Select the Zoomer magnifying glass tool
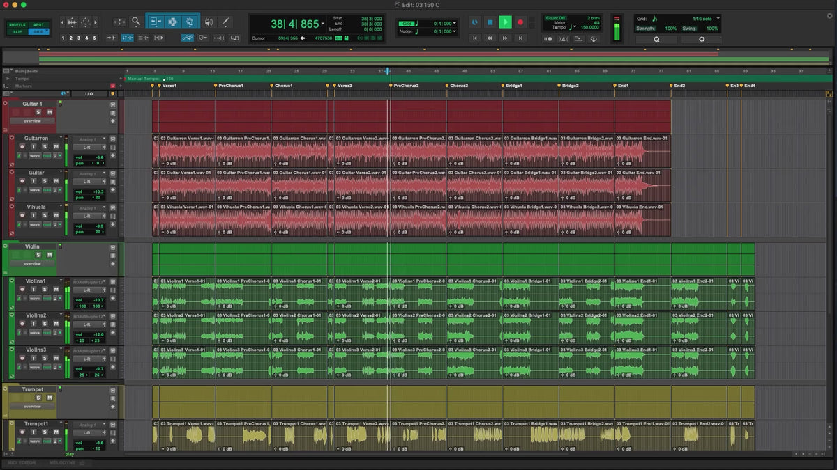The width and height of the screenshot is (837, 470). tap(136, 22)
